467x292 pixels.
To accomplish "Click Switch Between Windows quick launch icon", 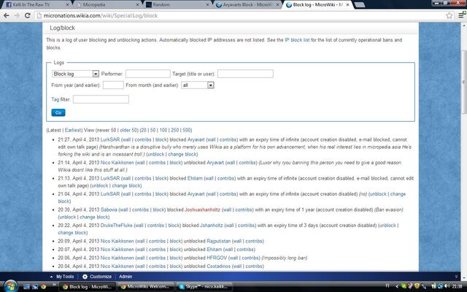I will 35,287.
